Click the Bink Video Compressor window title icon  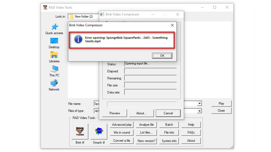[102, 14]
